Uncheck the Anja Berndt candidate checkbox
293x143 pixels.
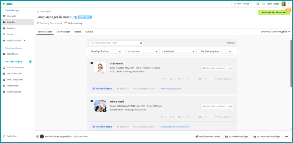pyautogui.click(x=92, y=63)
